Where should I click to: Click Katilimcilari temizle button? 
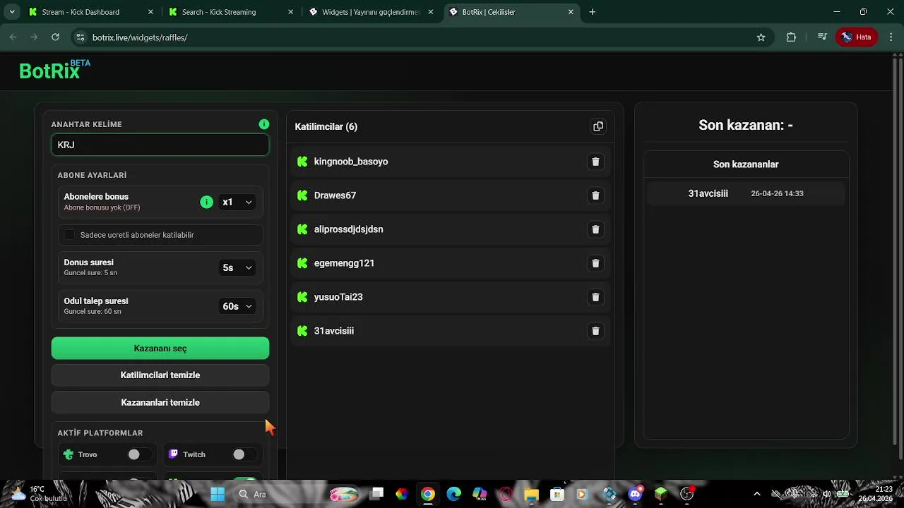[160, 375]
